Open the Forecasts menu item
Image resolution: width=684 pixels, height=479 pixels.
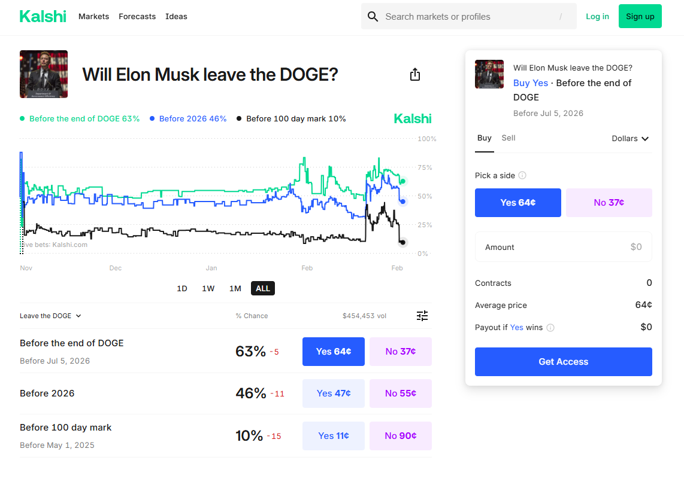coord(137,17)
